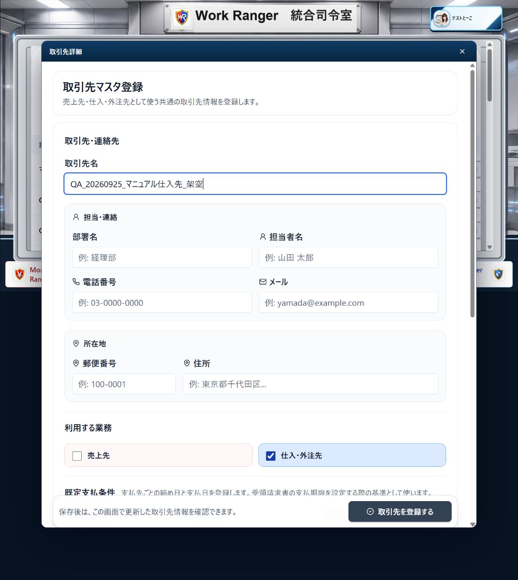The height and width of the screenshot is (580, 518).
Task: Open the テストとーこ user profile avatar
Action: pyautogui.click(x=441, y=19)
